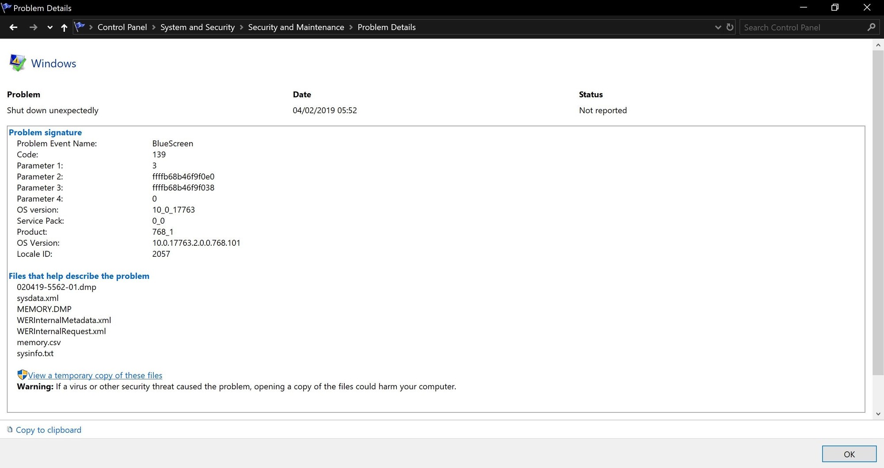Open the recent locations dropdown chevron
This screenshot has width=884, height=468.
pyautogui.click(x=50, y=27)
